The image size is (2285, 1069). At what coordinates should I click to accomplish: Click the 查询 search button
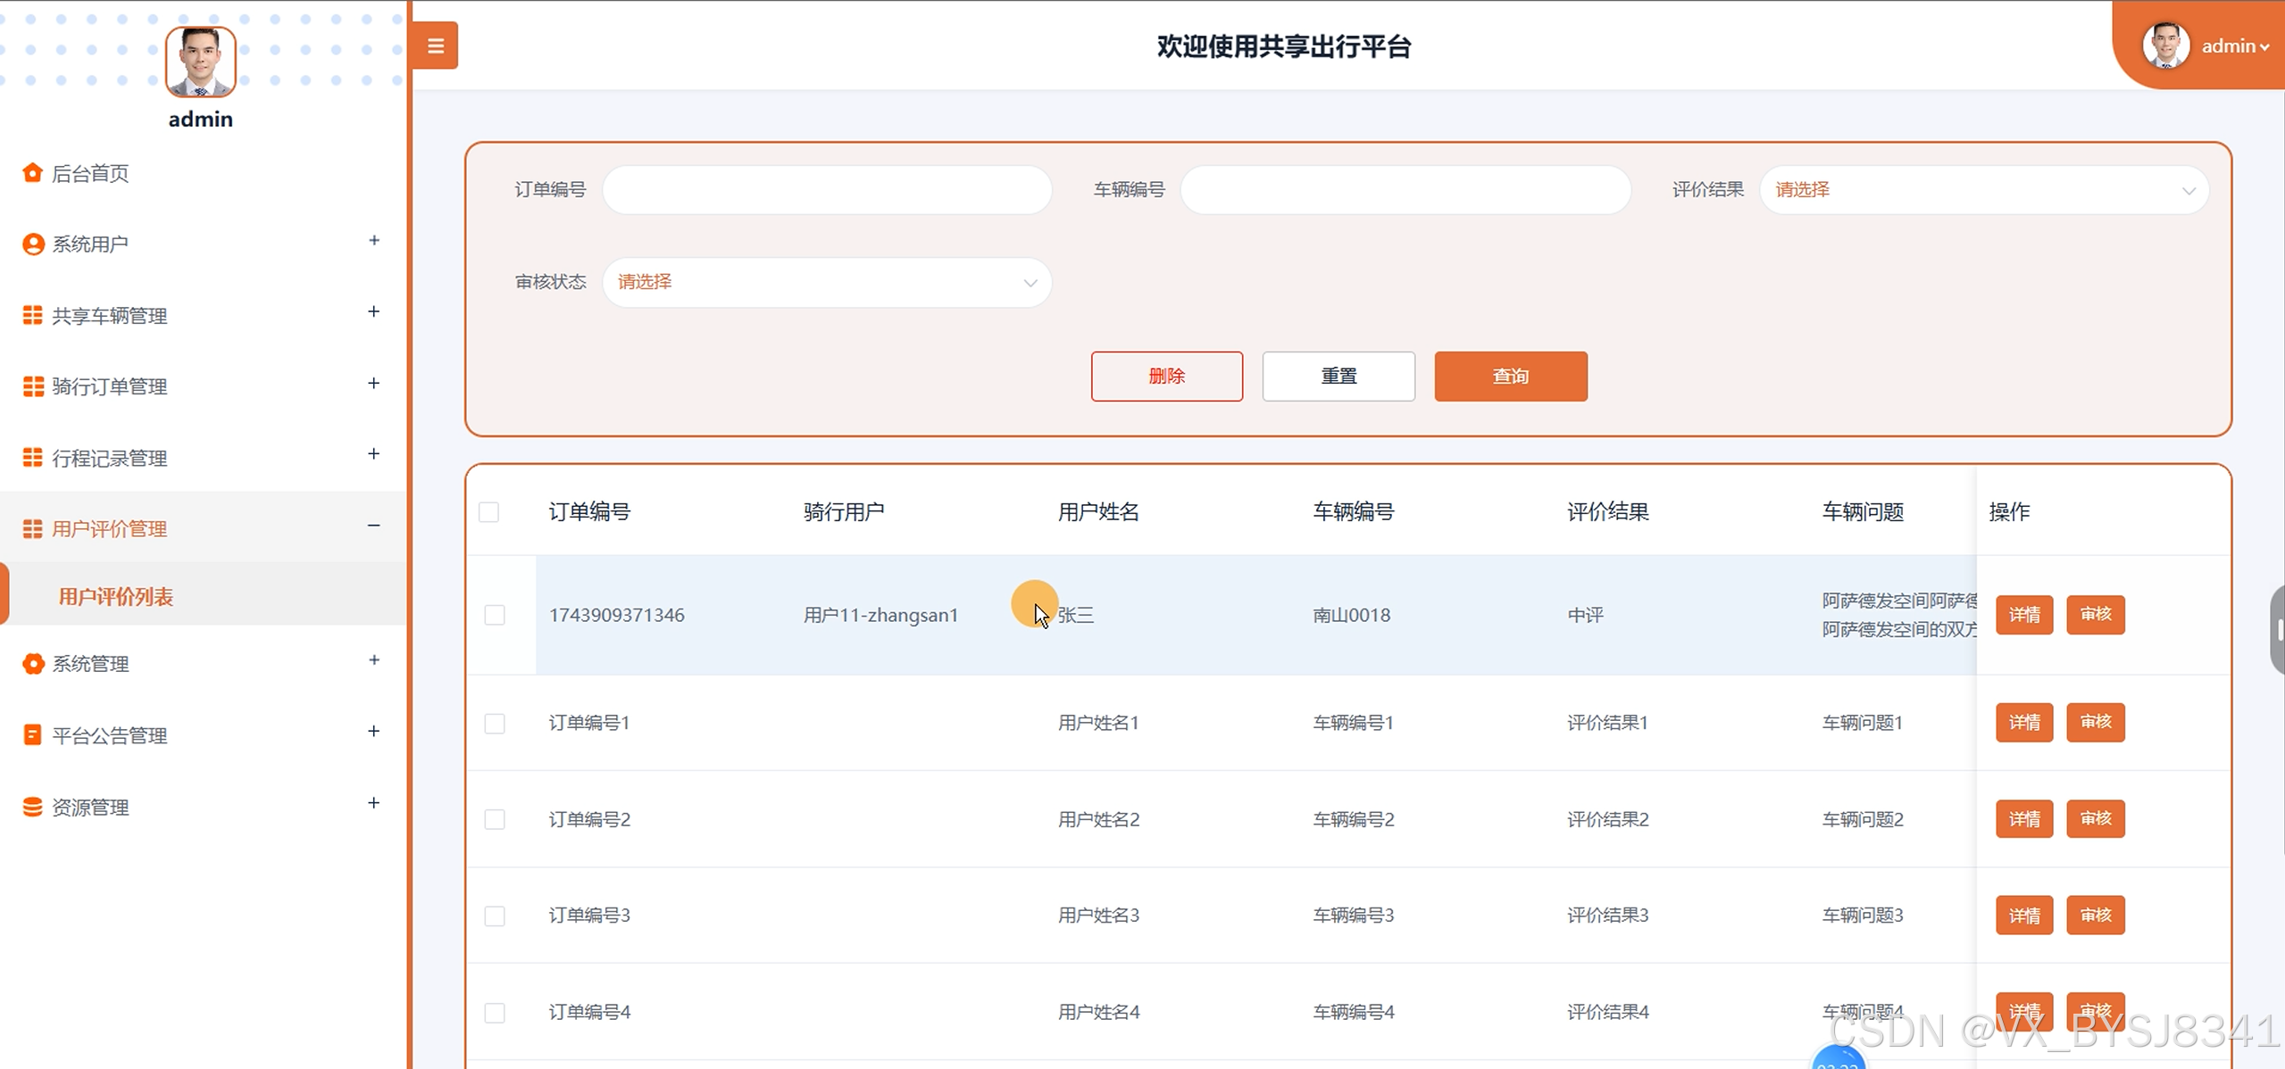[1510, 377]
